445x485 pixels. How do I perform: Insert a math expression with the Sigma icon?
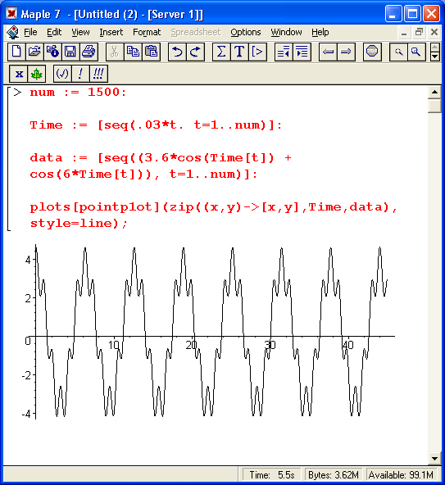pyautogui.click(x=221, y=52)
